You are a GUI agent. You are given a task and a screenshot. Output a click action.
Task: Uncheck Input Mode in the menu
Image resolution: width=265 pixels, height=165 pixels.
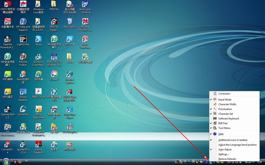[234, 100]
